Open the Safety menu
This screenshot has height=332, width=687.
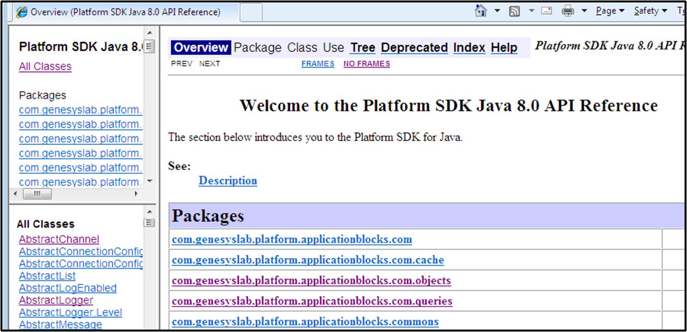(650, 11)
